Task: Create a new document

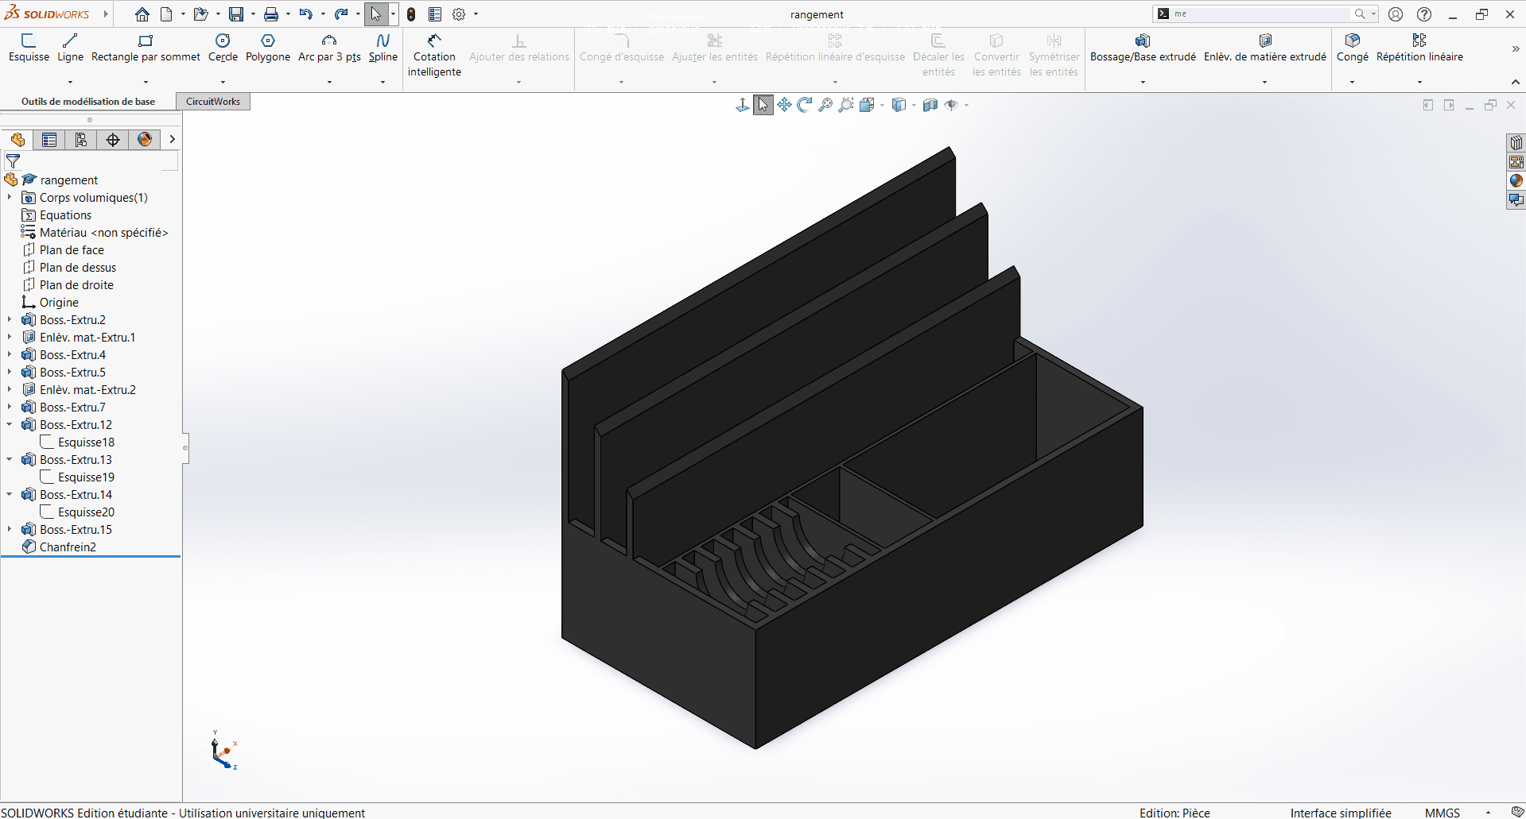Action: (166, 14)
